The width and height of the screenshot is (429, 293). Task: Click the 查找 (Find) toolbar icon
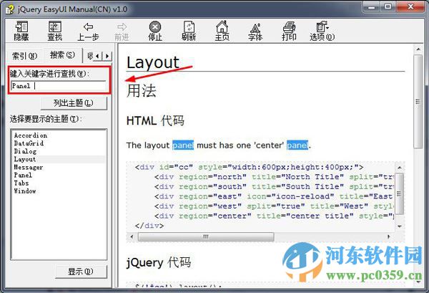[55, 31]
